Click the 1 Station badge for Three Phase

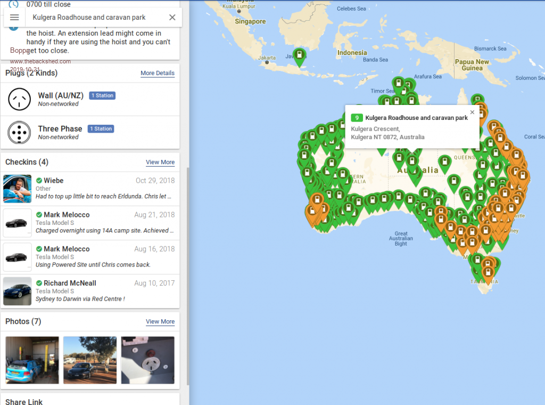tap(101, 129)
